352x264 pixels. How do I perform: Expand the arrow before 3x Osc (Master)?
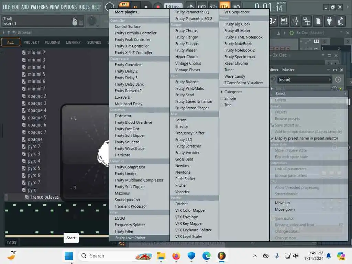tap(285, 33)
